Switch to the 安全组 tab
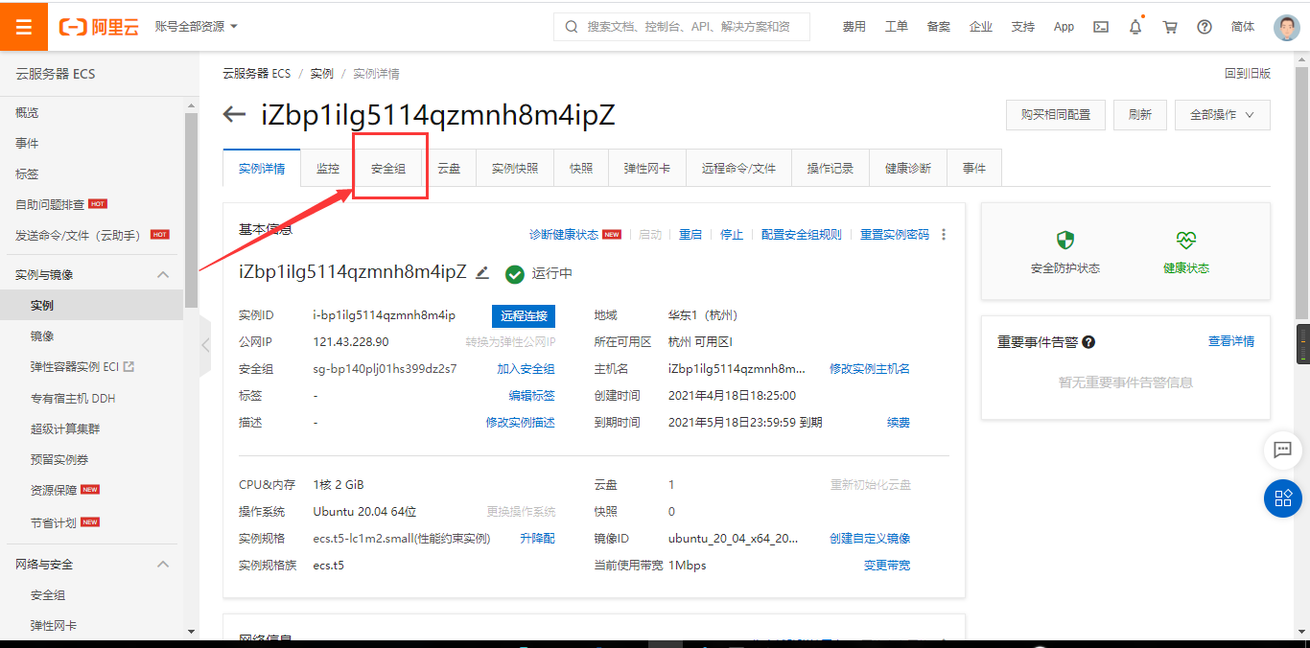The image size is (1310, 648). (x=388, y=168)
